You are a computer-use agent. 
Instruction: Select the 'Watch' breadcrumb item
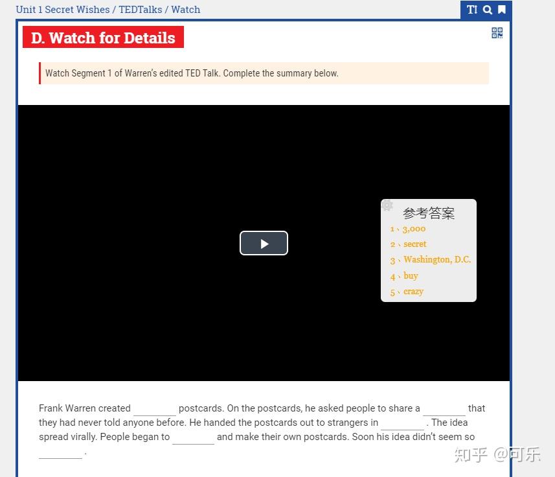click(x=186, y=9)
